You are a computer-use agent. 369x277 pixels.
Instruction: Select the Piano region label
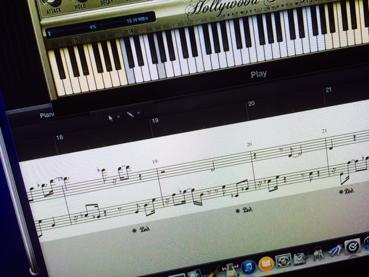click(47, 115)
